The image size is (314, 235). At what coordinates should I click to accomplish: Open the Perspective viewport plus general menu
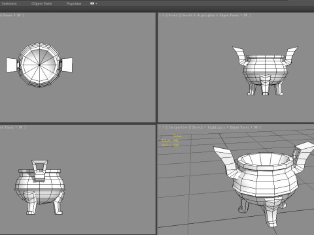point(163,127)
